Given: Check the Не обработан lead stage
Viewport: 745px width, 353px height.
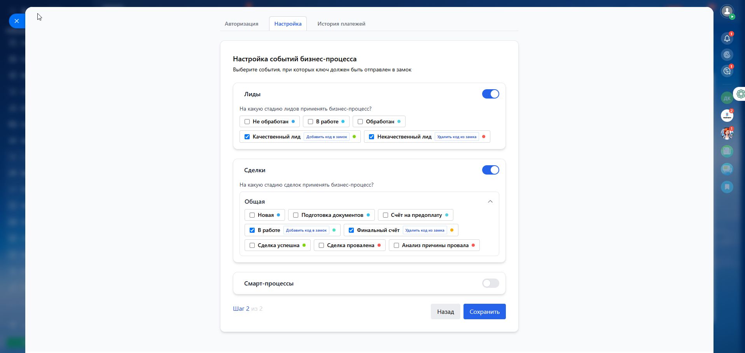Looking at the screenshot, I should click(247, 121).
